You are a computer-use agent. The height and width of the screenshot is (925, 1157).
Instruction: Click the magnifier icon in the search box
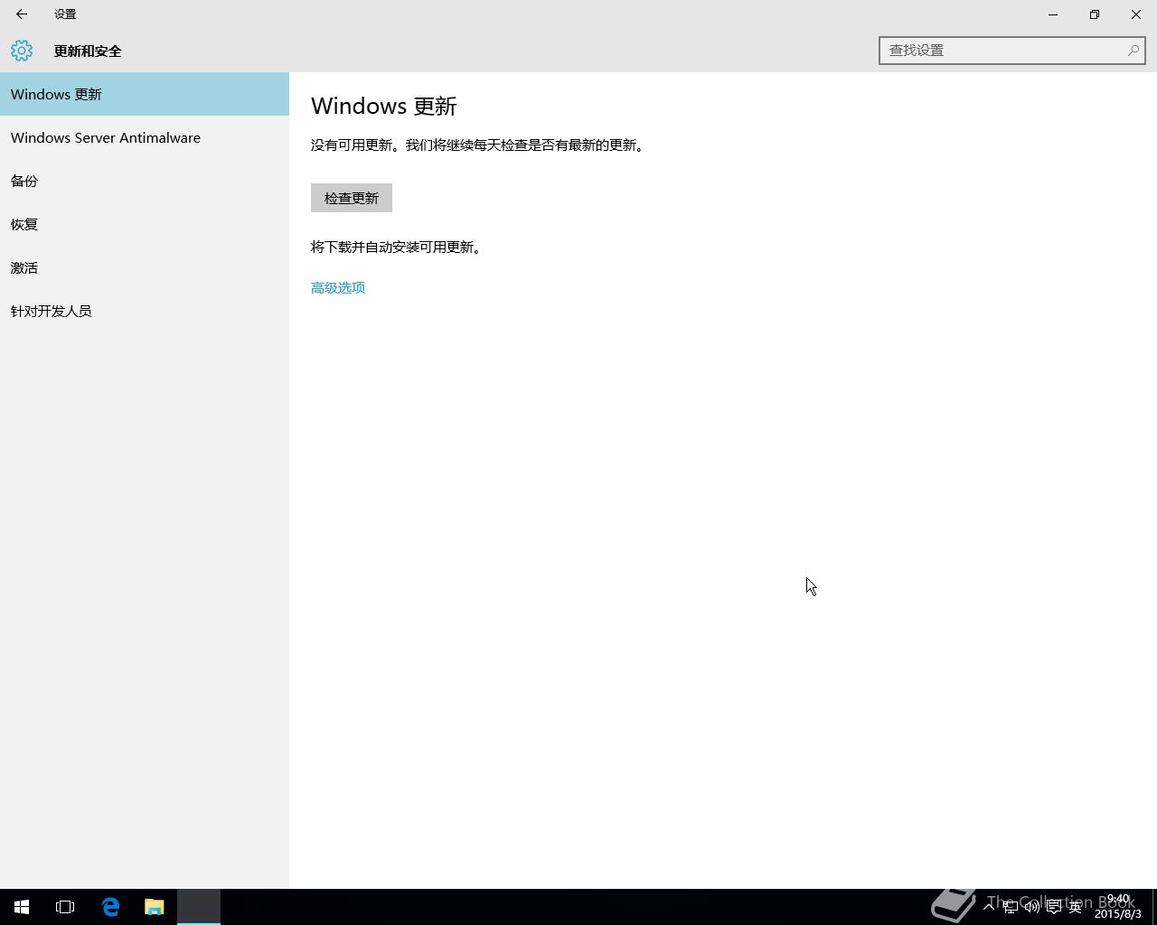coord(1133,51)
